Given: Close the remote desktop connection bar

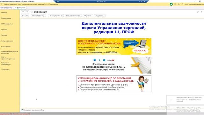Looking at the screenshot, I should click(144, 1).
